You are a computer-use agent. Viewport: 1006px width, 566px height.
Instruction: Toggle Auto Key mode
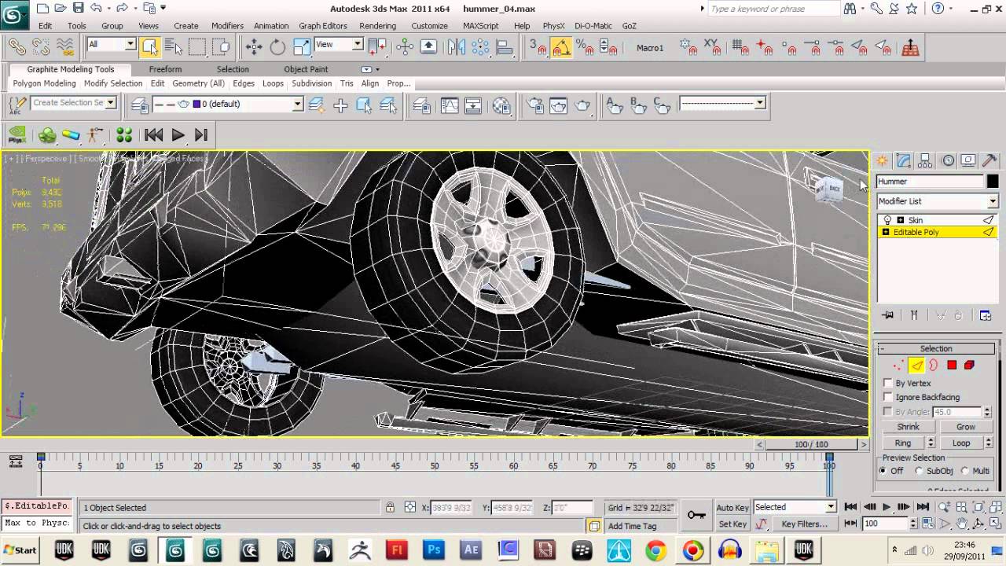pos(732,508)
